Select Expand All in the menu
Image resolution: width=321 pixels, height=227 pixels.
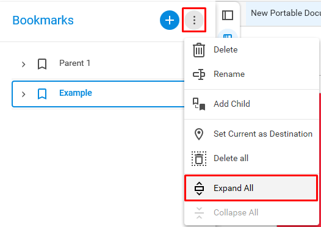pos(251,188)
